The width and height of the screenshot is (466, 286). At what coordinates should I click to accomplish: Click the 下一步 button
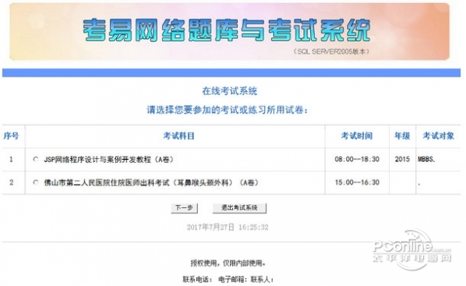tap(184, 208)
